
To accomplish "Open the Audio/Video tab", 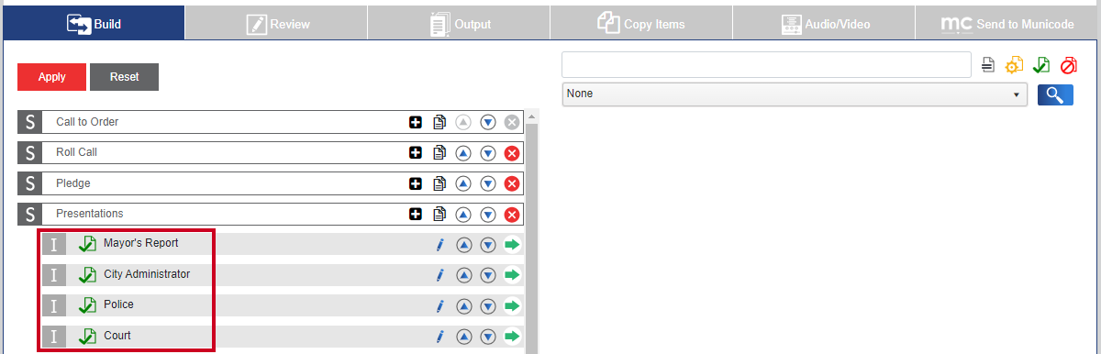I will click(x=824, y=23).
